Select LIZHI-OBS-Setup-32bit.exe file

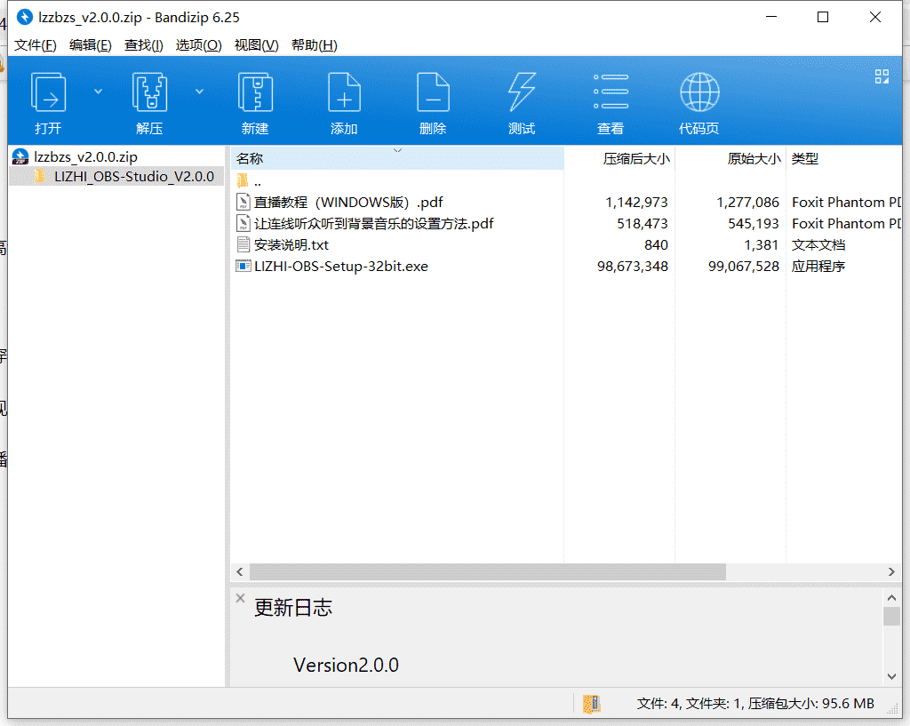coord(340,267)
